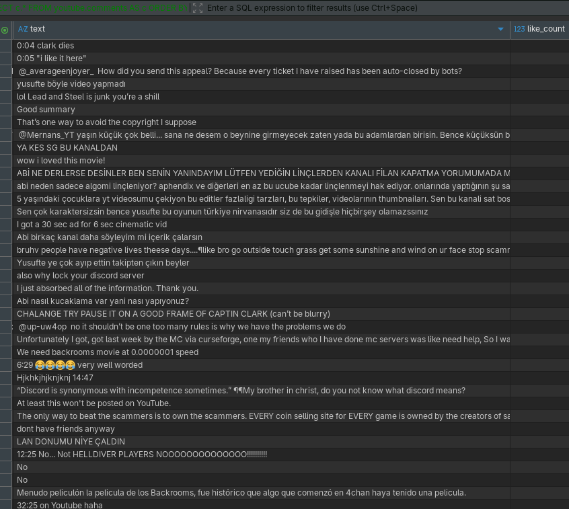Select the cell 'YA KES SG BU KANALDAN'
Image resolution: width=569 pixels, height=509 pixels.
click(261, 148)
